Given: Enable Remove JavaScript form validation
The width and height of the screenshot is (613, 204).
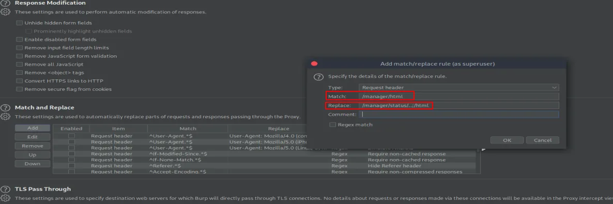Looking at the screenshot, I should click(20, 56).
